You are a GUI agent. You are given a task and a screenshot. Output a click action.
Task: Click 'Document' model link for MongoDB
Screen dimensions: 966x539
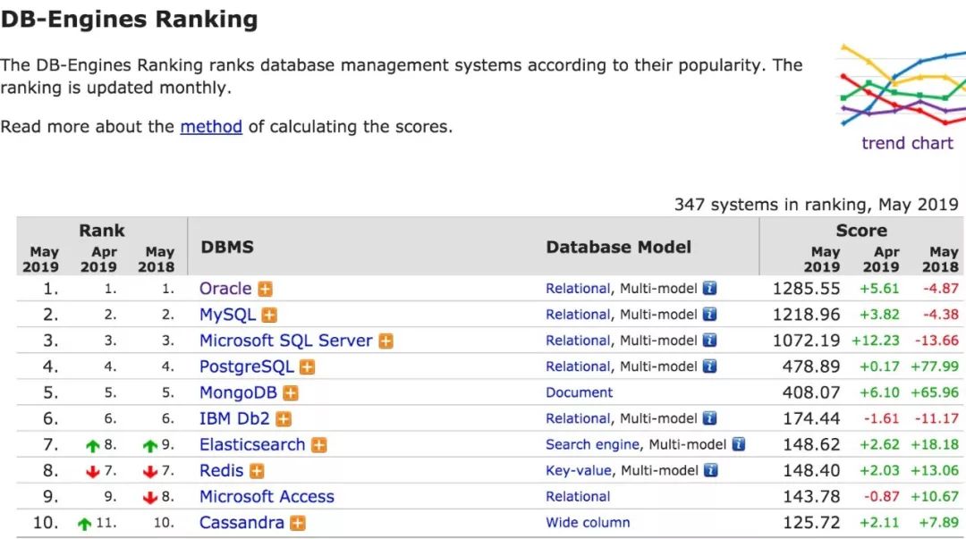pyautogui.click(x=579, y=392)
